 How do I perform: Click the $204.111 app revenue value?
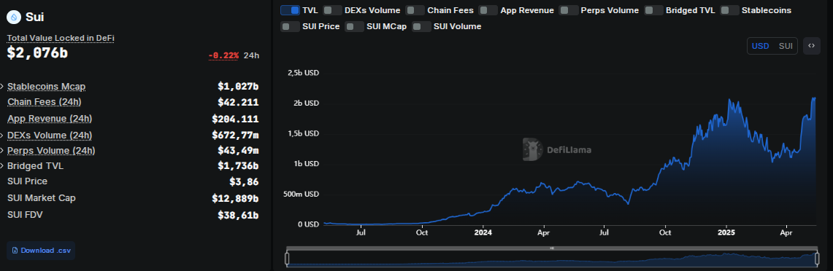(x=235, y=118)
